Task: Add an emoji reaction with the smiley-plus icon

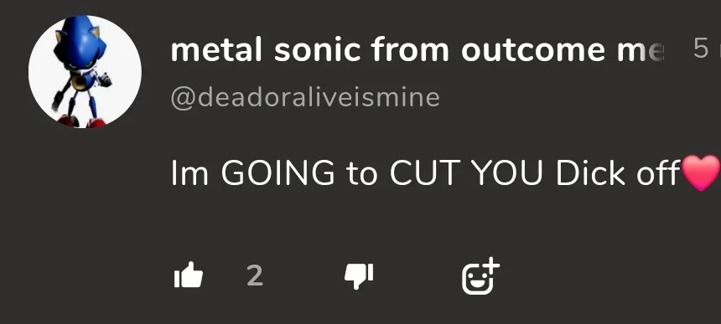Action: click(480, 275)
